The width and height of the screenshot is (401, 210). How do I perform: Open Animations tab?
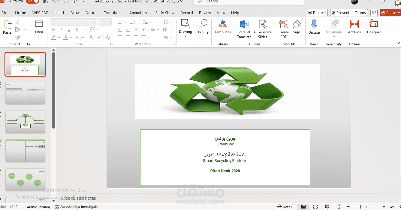(x=139, y=13)
